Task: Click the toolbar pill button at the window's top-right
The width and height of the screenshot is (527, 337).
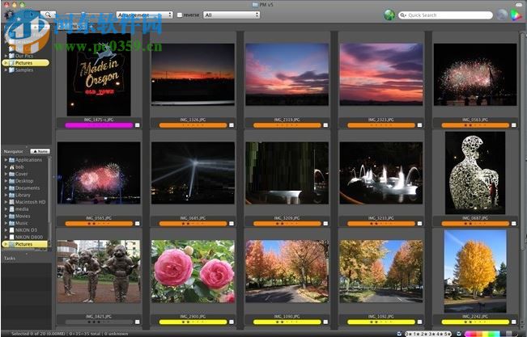Action: click(x=519, y=5)
